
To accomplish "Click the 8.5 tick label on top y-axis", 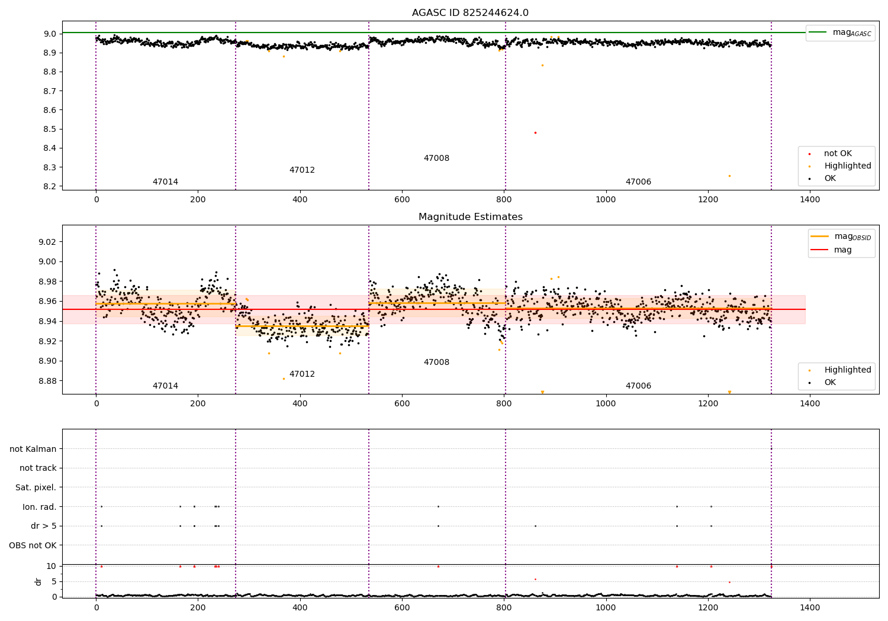I will pos(51,129).
